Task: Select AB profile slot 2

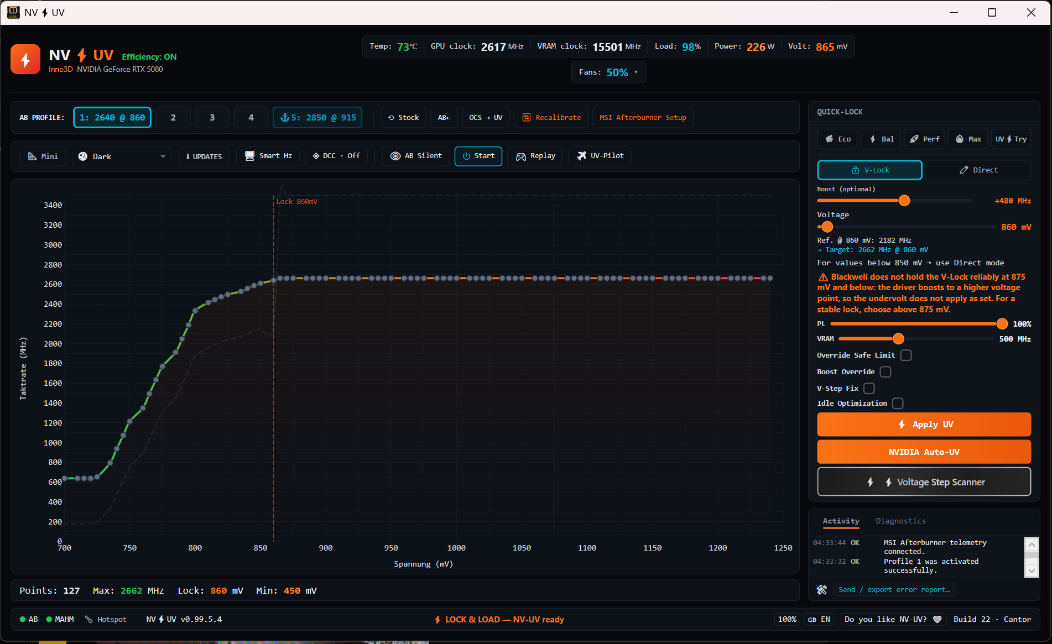Action: (173, 117)
